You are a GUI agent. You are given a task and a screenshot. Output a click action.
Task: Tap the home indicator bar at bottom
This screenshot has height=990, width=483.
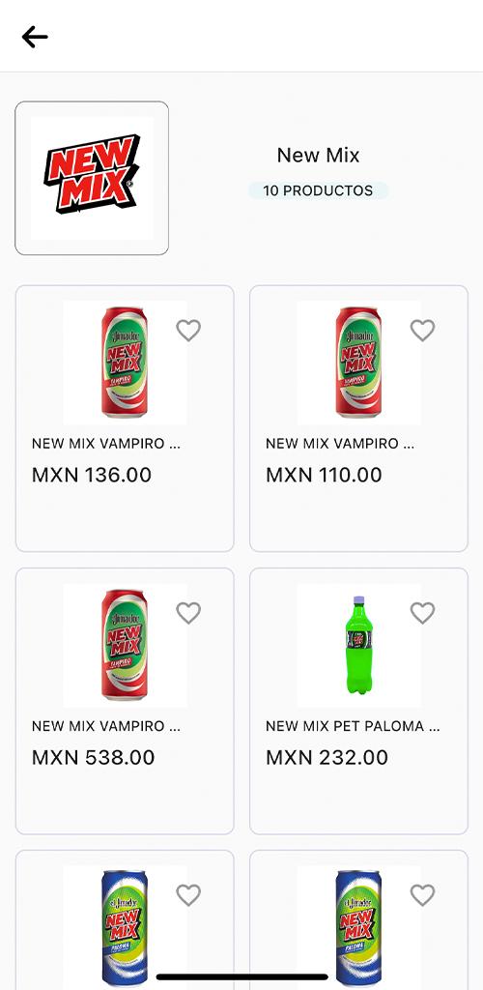[242, 977]
